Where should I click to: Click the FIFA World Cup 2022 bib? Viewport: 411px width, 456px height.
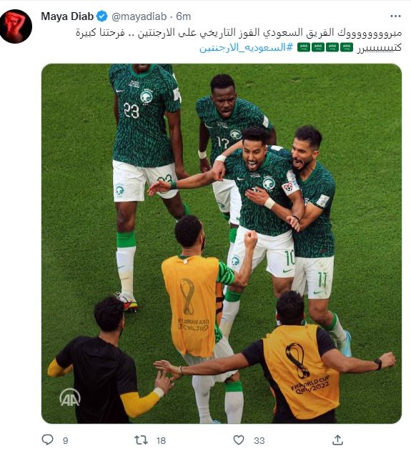coord(301,371)
